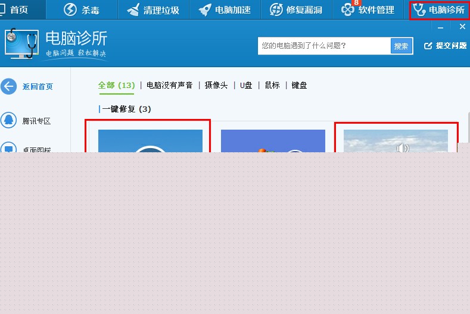Show the 摄像头 problems category
The width and height of the screenshot is (470, 314).
pyautogui.click(x=216, y=85)
